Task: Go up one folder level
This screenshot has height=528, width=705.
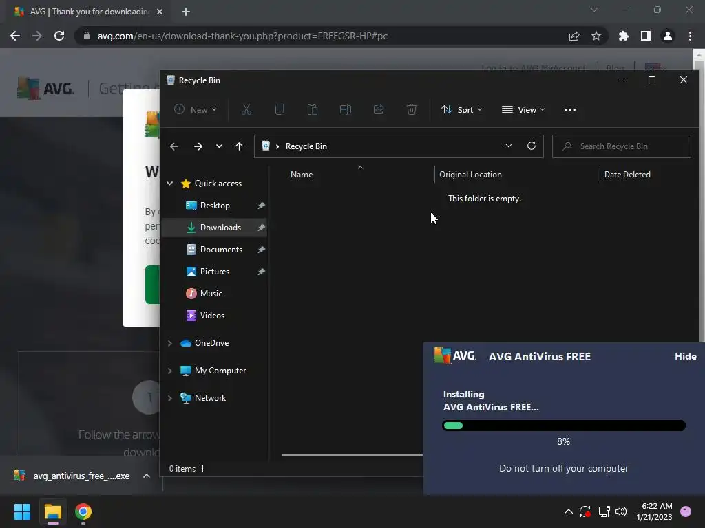Action: click(239, 146)
